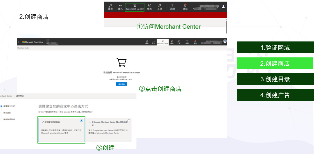Go to 4.创建广告 slide section
The width and height of the screenshot is (314, 154).
point(275,95)
